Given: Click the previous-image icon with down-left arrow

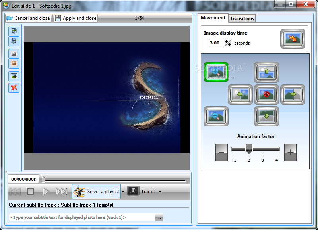Looking at the screenshot, I should point(14,31).
